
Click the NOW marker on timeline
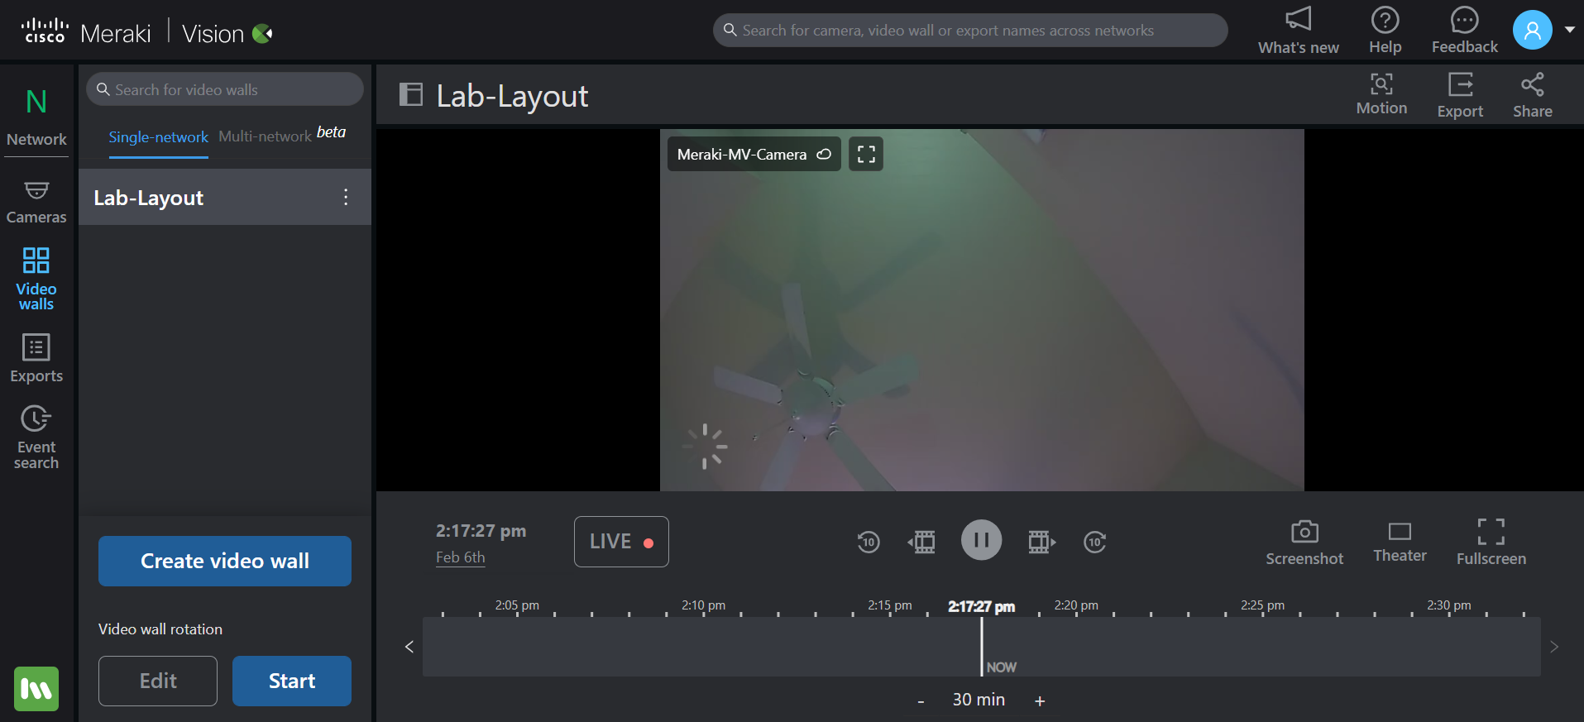tap(1002, 667)
